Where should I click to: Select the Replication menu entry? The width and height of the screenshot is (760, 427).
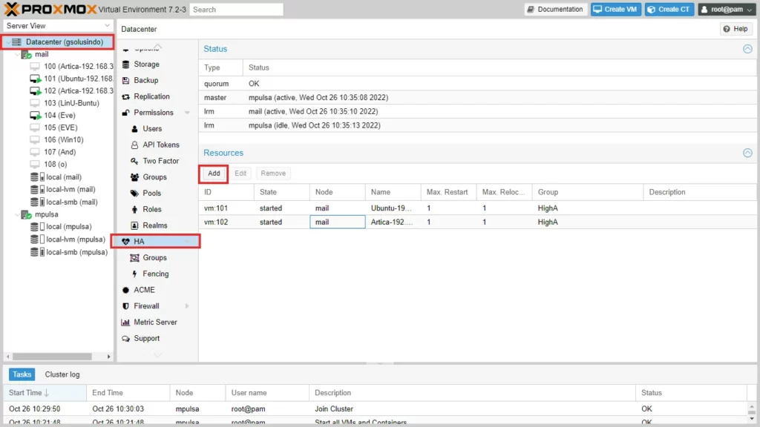(151, 96)
